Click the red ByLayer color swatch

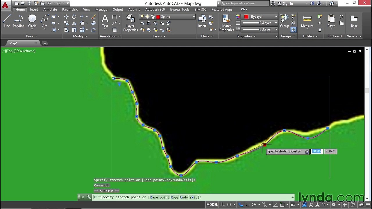(x=246, y=17)
